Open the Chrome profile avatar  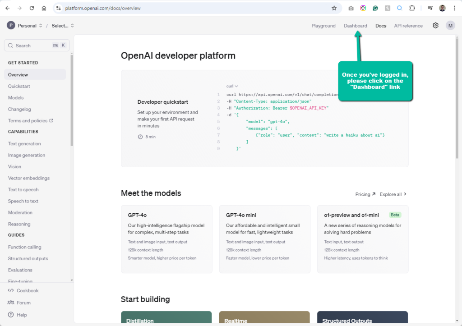(442, 8)
